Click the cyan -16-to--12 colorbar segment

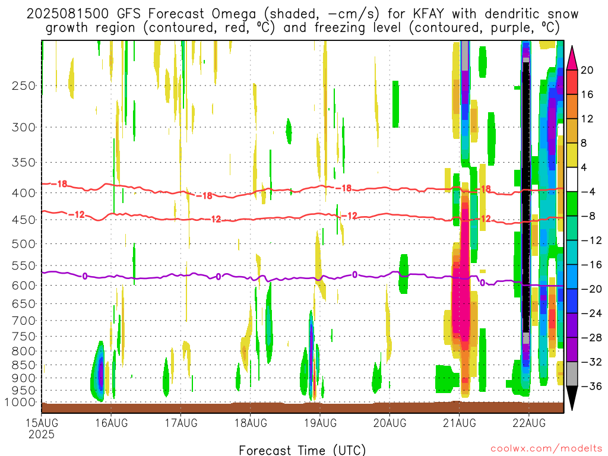(x=572, y=252)
